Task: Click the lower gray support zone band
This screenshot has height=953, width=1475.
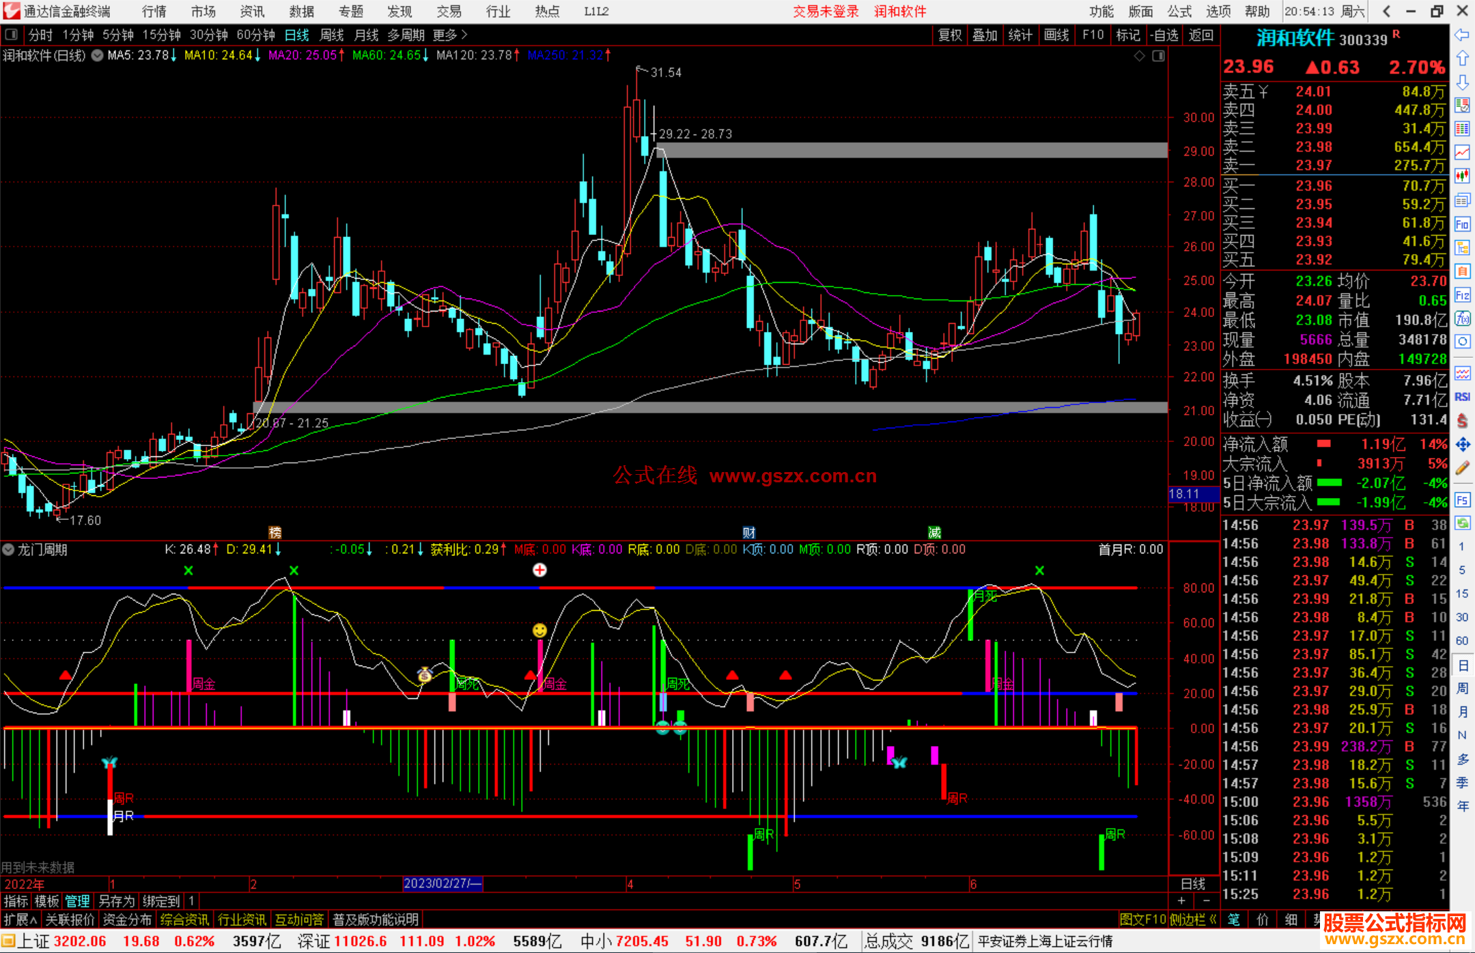Action: 710,407
